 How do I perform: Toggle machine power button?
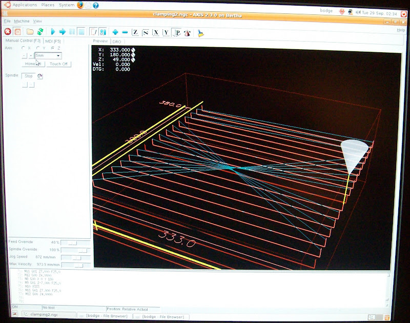click(17, 32)
